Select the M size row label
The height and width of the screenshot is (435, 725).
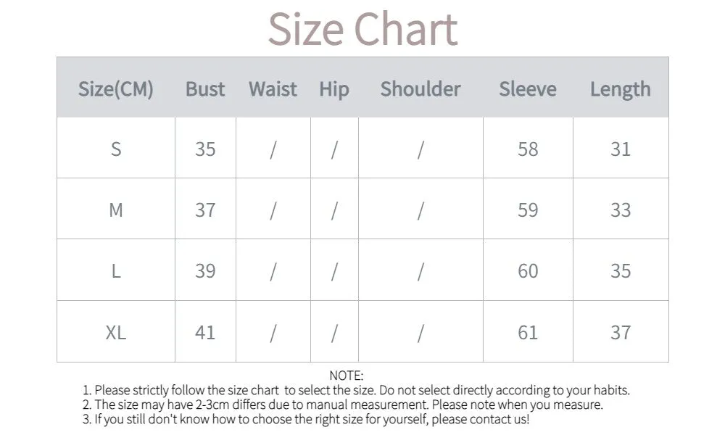pyautogui.click(x=116, y=210)
